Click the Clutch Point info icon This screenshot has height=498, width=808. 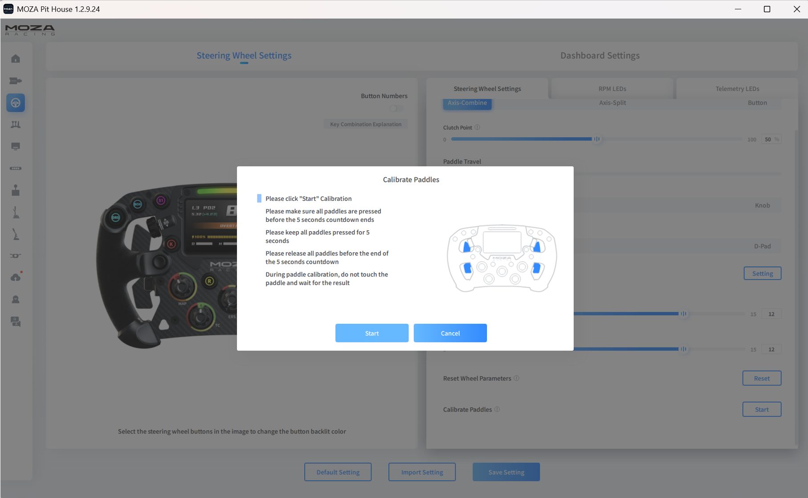(x=477, y=127)
